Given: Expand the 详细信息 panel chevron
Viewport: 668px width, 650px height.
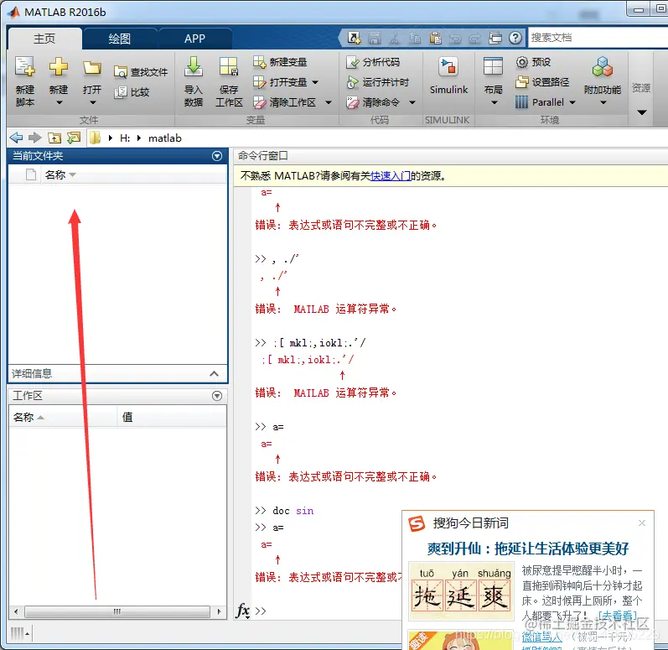Looking at the screenshot, I should coord(214,374).
